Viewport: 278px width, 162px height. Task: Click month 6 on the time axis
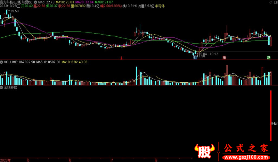(x=70, y=160)
